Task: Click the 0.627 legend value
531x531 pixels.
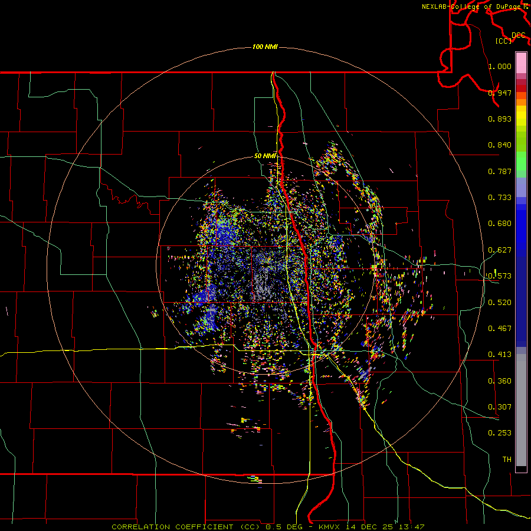Action: coord(500,250)
